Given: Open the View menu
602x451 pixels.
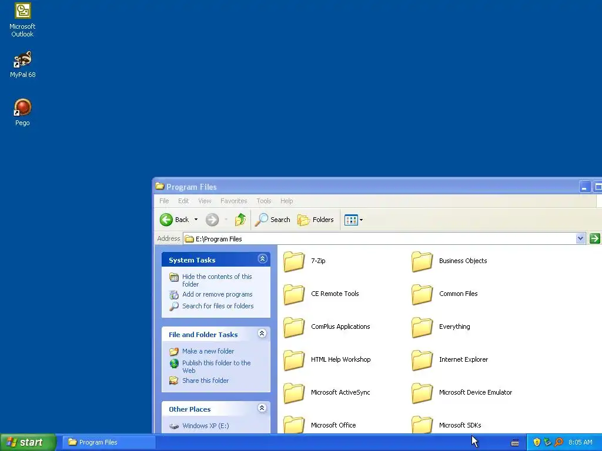Looking at the screenshot, I should [x=205, y=201].
